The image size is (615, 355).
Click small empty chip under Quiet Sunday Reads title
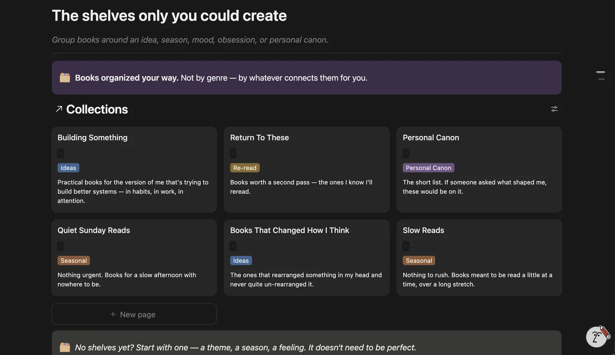coord(61,246)
